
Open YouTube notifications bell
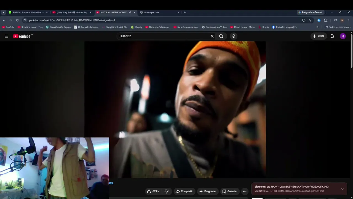(x=332, y=36)
